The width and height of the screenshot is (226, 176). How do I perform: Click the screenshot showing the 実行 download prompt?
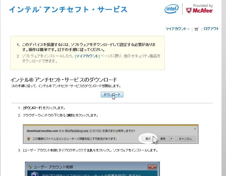(111, 134)
